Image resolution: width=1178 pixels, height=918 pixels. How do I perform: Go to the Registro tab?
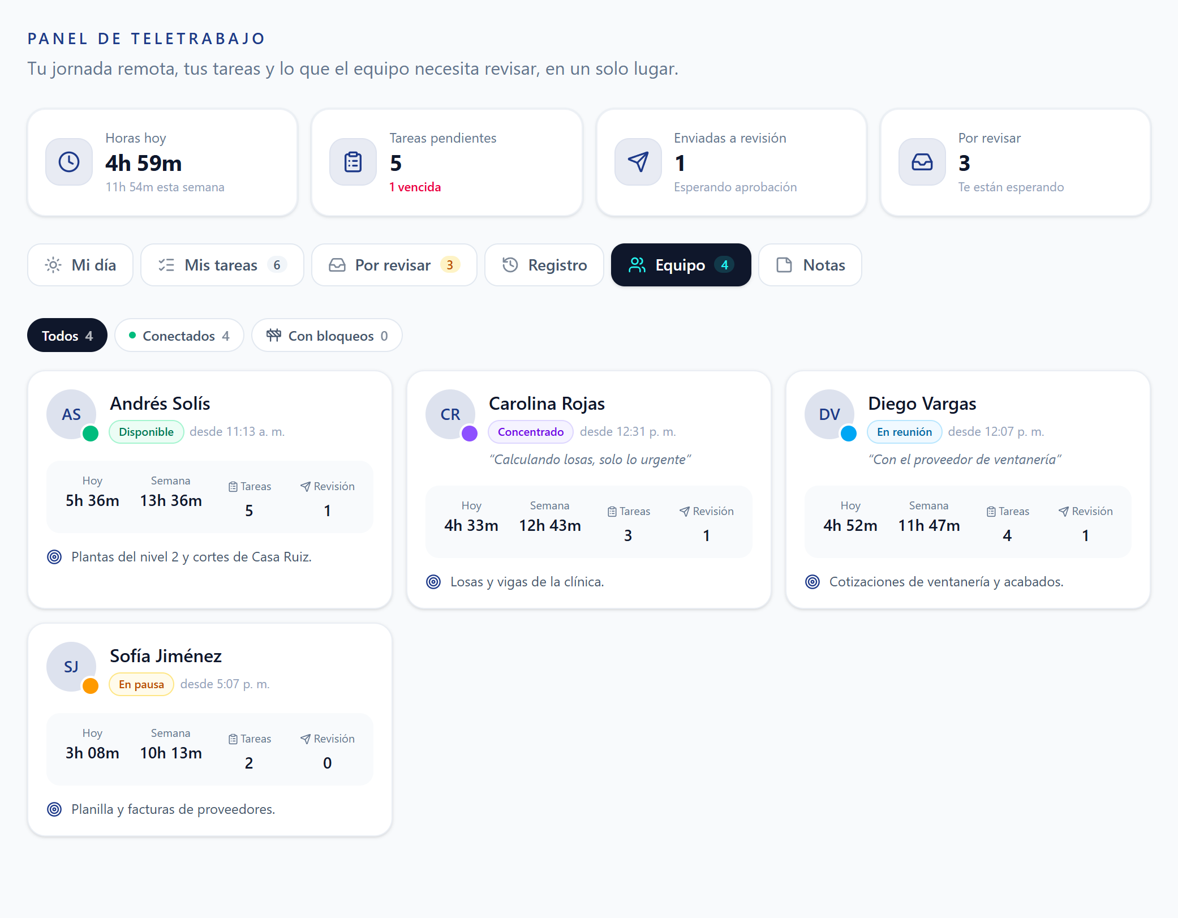pos(544,265)
